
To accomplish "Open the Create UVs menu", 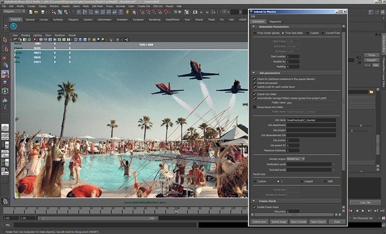I will 144,6.
